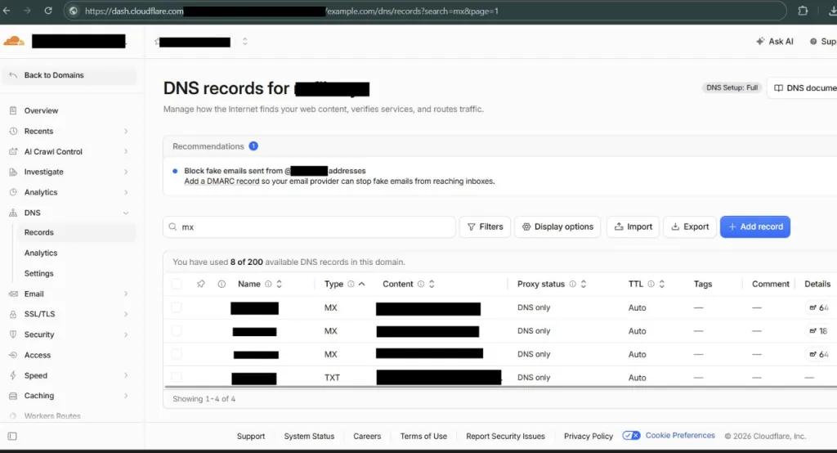Click Recommendations count badge
Image resolution: width=837 pixels, height=453 pixels.
(x=253, y=146)
